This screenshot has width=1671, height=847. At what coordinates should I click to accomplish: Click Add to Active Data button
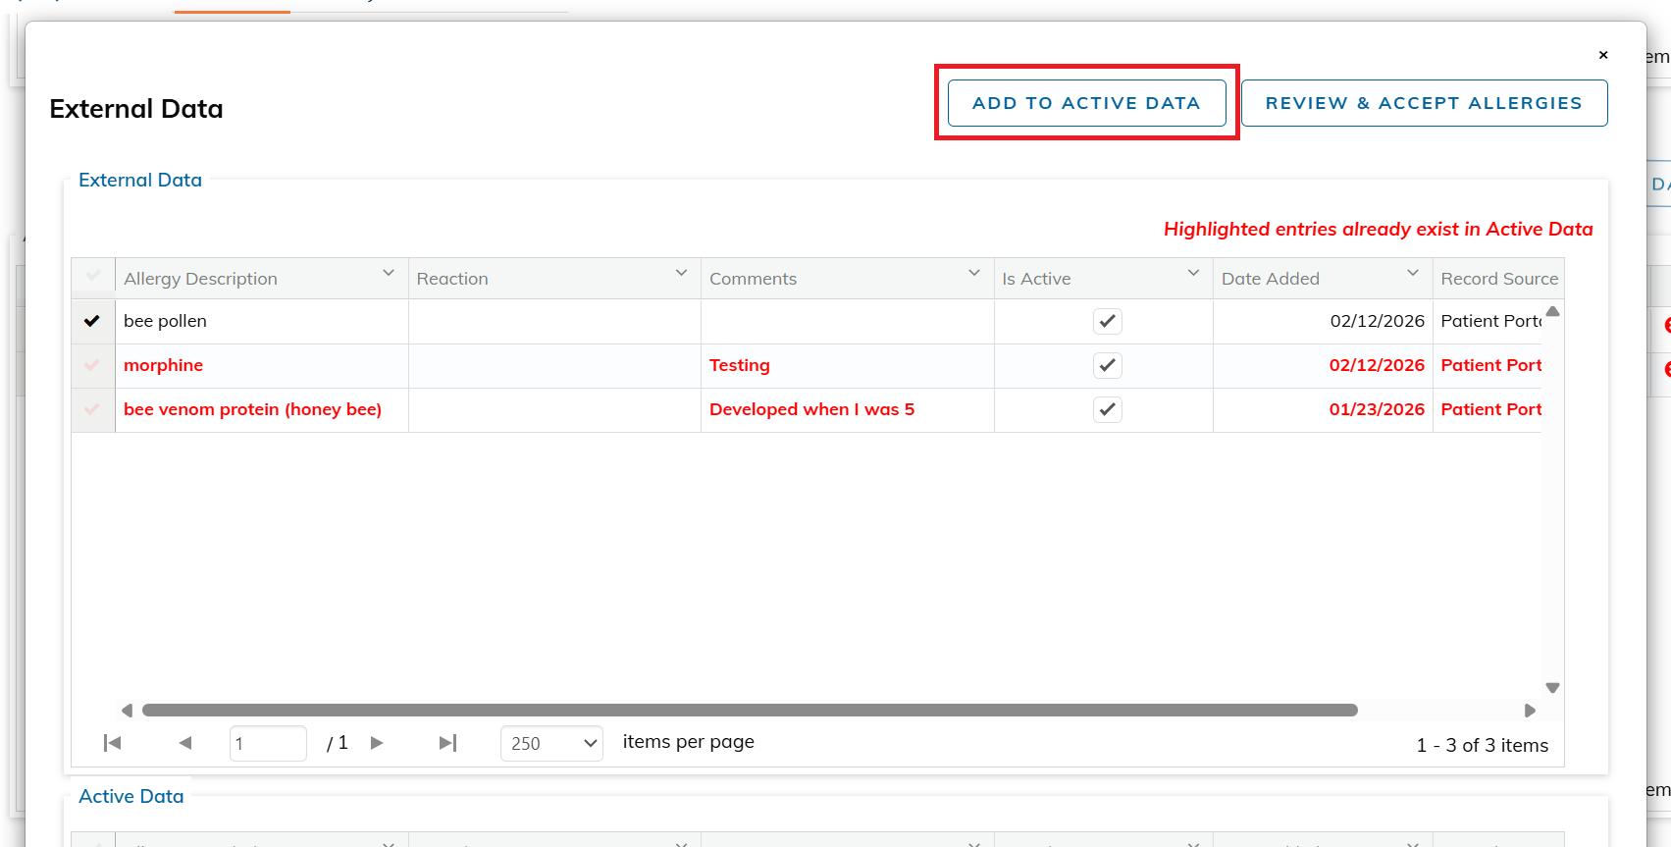pyautogui.click(x=1086, y=103)
